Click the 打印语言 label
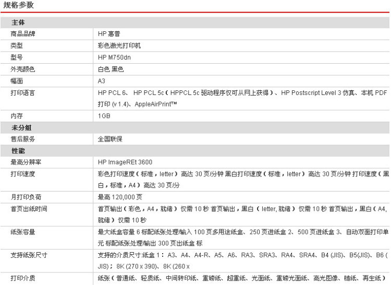The height and width of the screenshot is (285, 391). click(x=23, y=92)
